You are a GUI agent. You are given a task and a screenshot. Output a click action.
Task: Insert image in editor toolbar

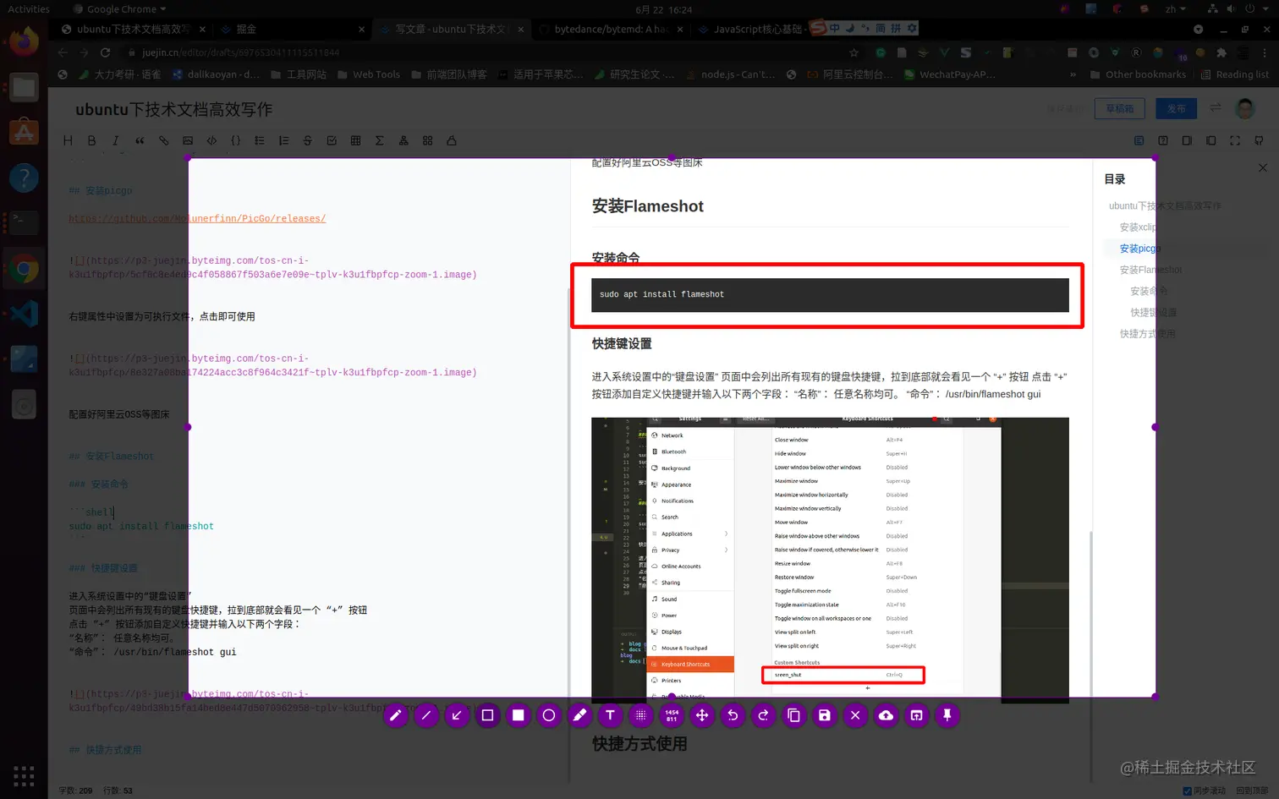tap(188, 140)
